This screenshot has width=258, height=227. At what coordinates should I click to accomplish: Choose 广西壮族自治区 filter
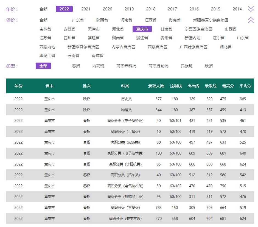pyautogui.click(x=193, y=47)
